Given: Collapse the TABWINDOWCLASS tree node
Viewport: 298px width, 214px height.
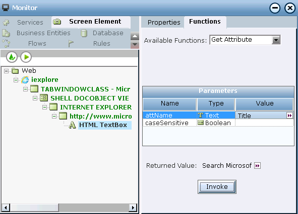Looking at the screenshot, I should (25, 89).
